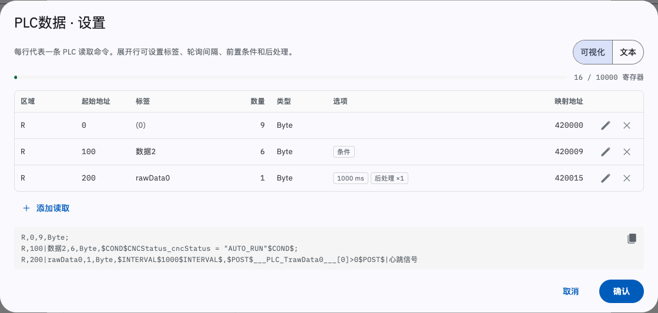The image size is (658, 313).
Task: Delete the rawData0 row with X icon
Action: pos(626,178)
